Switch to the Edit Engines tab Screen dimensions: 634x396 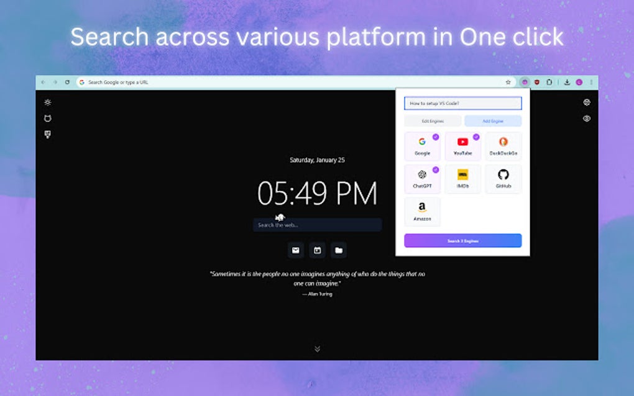point(433,120)
